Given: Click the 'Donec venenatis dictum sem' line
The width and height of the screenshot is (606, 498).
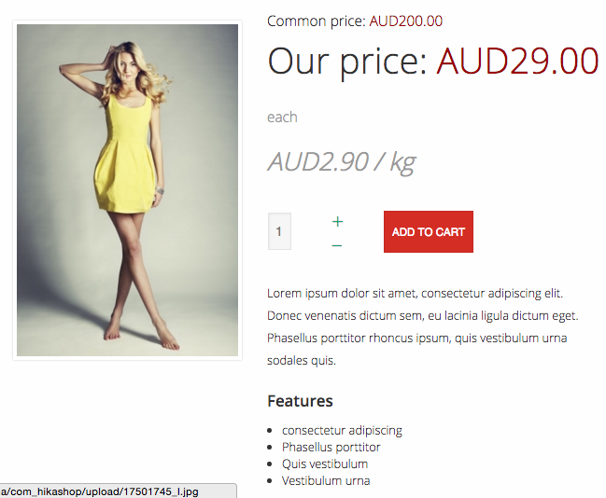Looking at the screenshot, I should [x=423, y=316].
